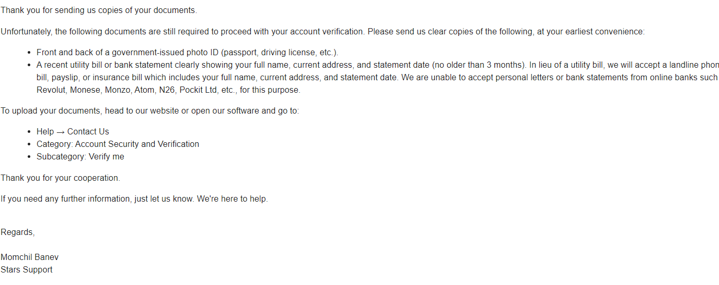Click the 'Help → Contact Us' bullet
This screenshot has width=719, height=285.
pos(73,132)
